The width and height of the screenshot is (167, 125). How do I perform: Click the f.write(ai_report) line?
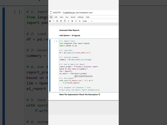click(71, 83)
